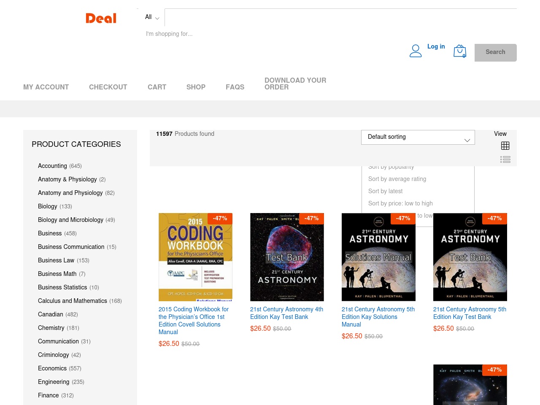The width and height of the screenshot is (540, 405).
Task: Open Astronomy 5th Edition Test Bank cover
Action: (470, 257)
